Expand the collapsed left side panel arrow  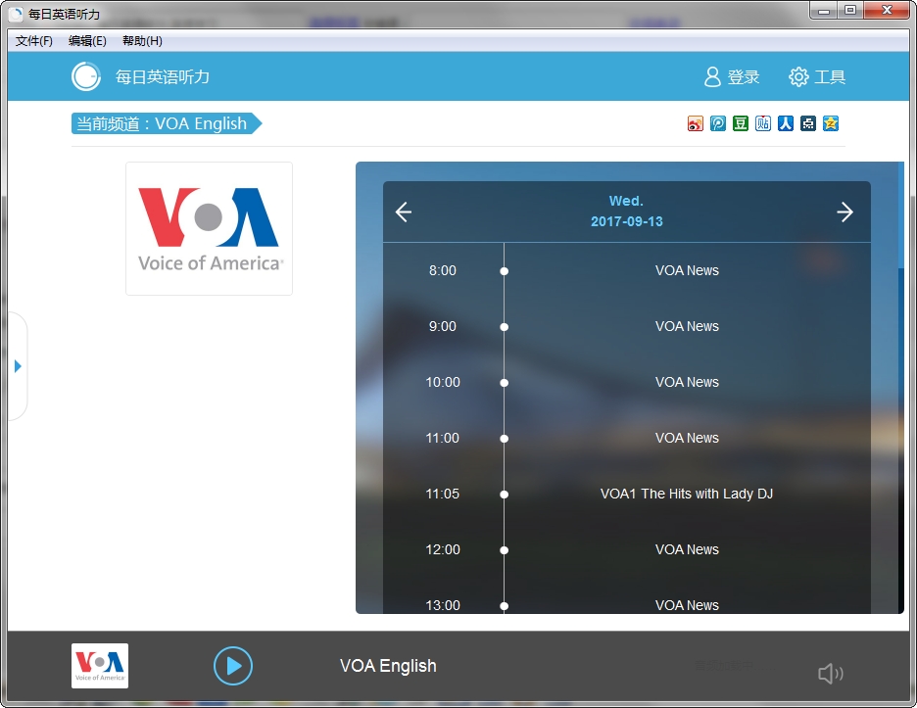tap(18, 366)
